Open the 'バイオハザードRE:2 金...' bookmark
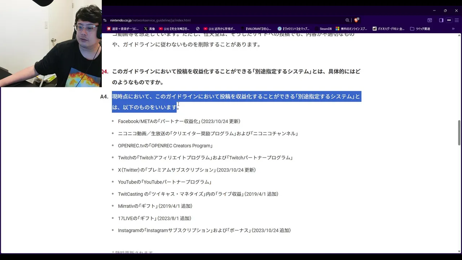Viewport: 462px width, 260px height. pos(388,29)
